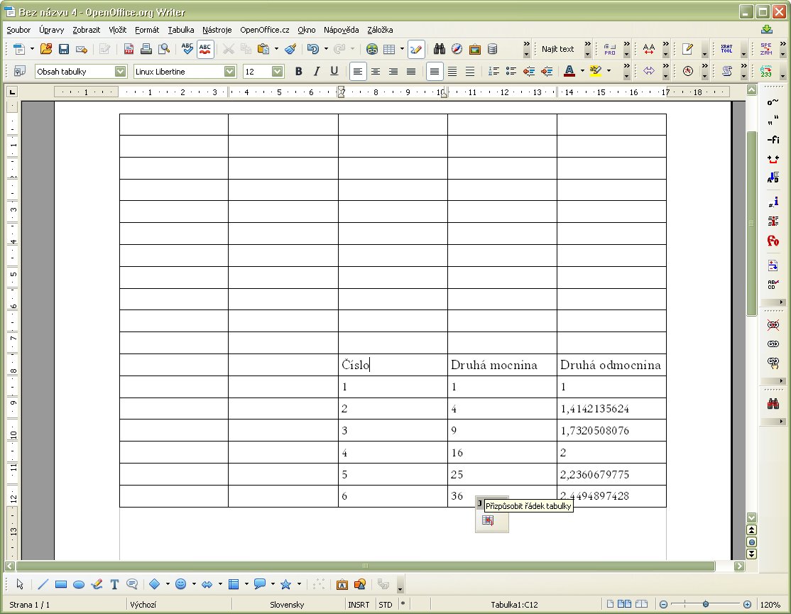Align text to the right
Viewport: 791px width, 614px height.
pos(393,71)
